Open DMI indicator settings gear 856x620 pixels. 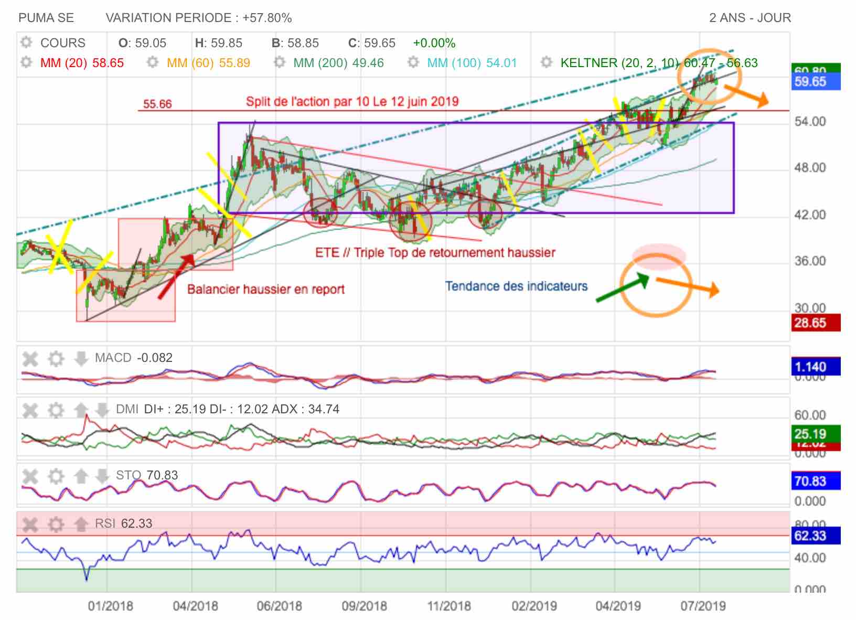tap(56, 410)
